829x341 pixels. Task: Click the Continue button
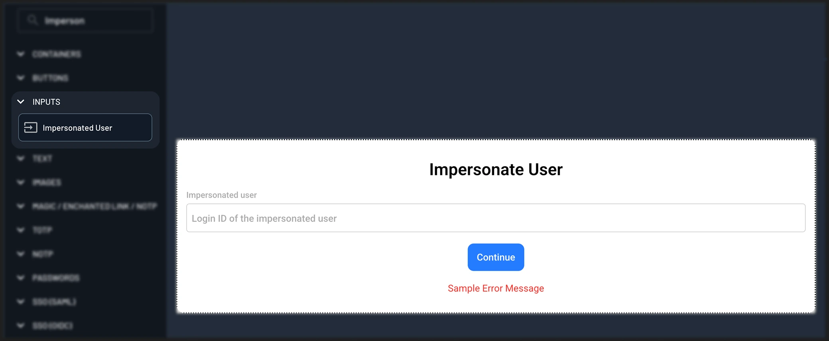[x=496, y=257]
